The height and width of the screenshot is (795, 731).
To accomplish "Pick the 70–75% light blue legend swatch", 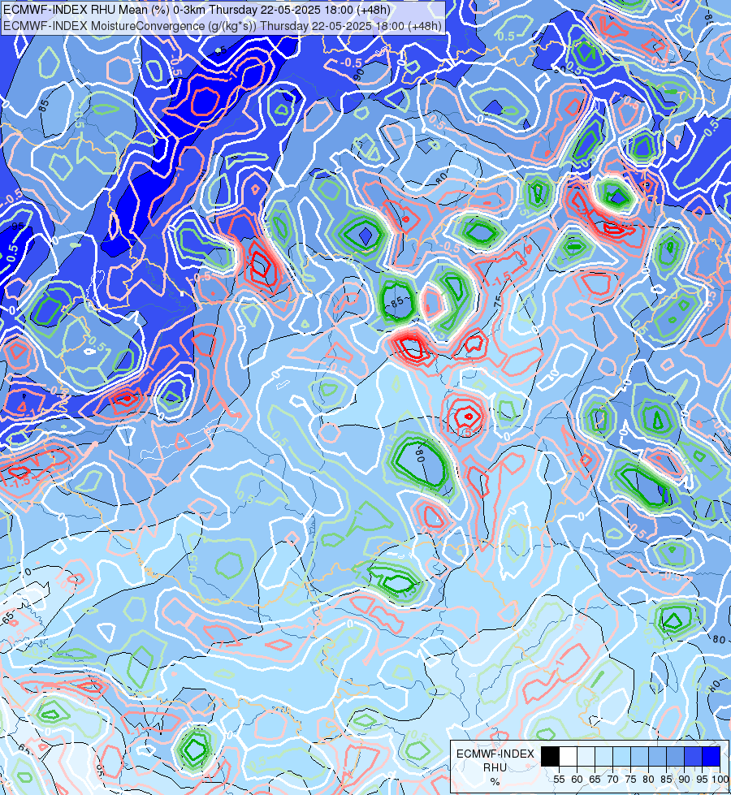I will tap(622, 756).
